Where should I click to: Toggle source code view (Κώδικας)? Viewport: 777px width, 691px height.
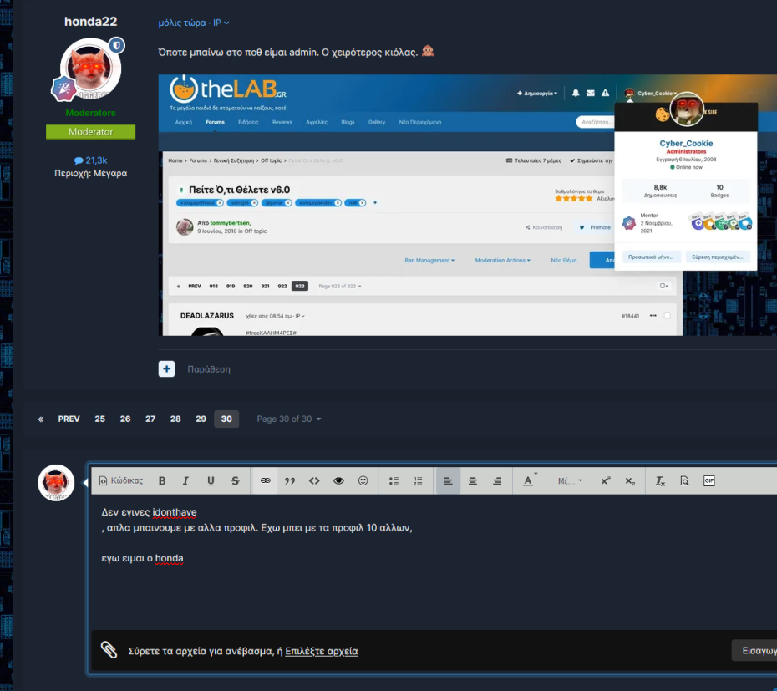click(x=121, y=480)
